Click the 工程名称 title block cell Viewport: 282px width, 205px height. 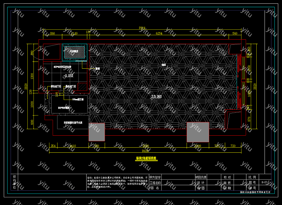point(155,183)
